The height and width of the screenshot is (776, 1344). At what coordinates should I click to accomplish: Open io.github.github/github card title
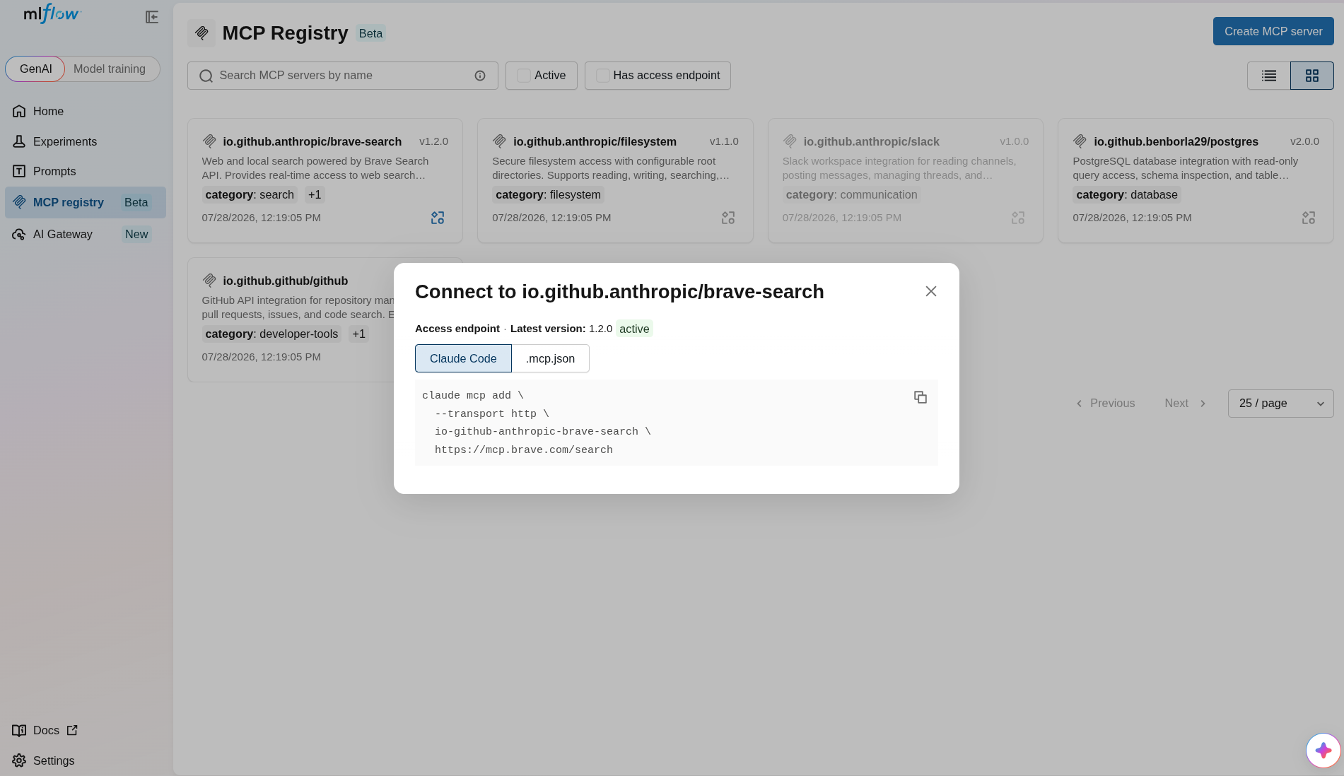(x=285, y=281)
